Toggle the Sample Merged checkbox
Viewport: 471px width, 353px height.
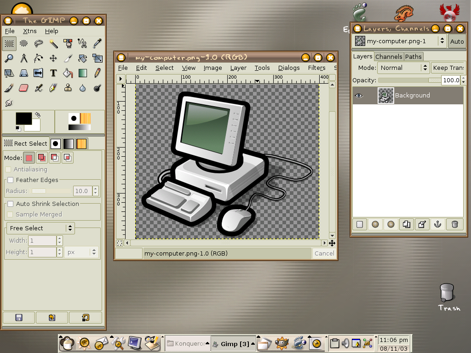click(x=10, y=214)
